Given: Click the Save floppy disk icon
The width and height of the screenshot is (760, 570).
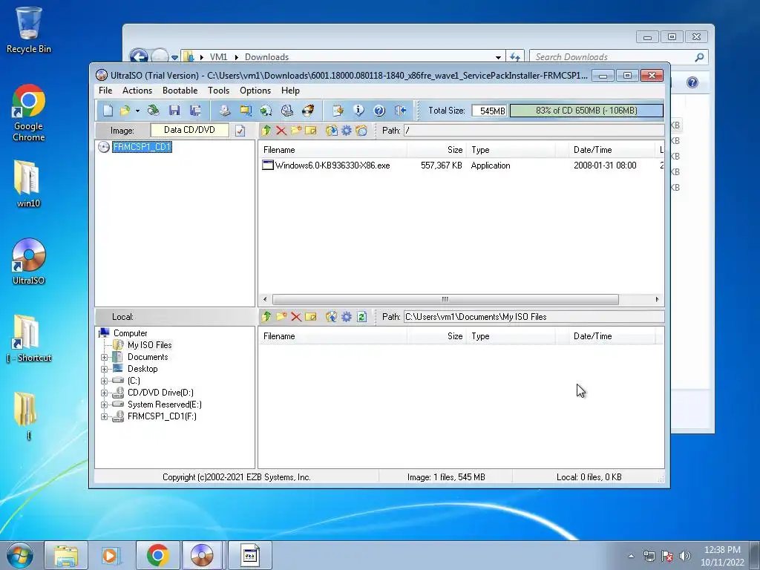Looking at the screenshot, I should (174, 111).
